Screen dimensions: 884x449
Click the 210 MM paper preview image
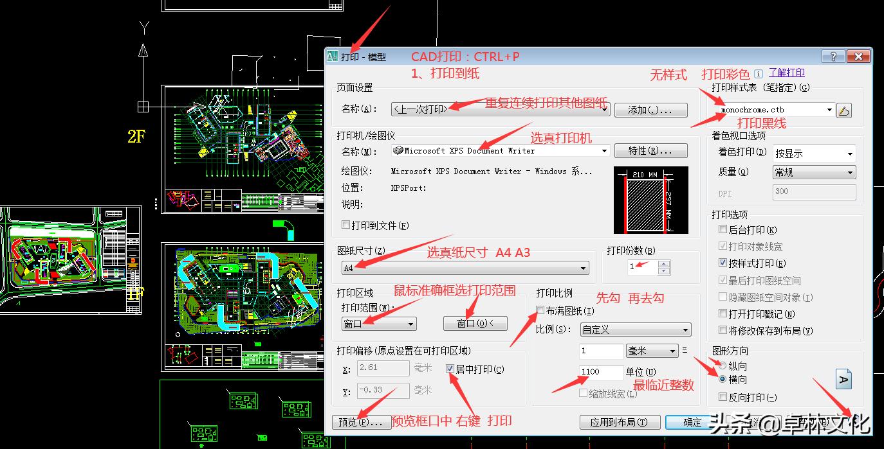click(x=650, y=199)
